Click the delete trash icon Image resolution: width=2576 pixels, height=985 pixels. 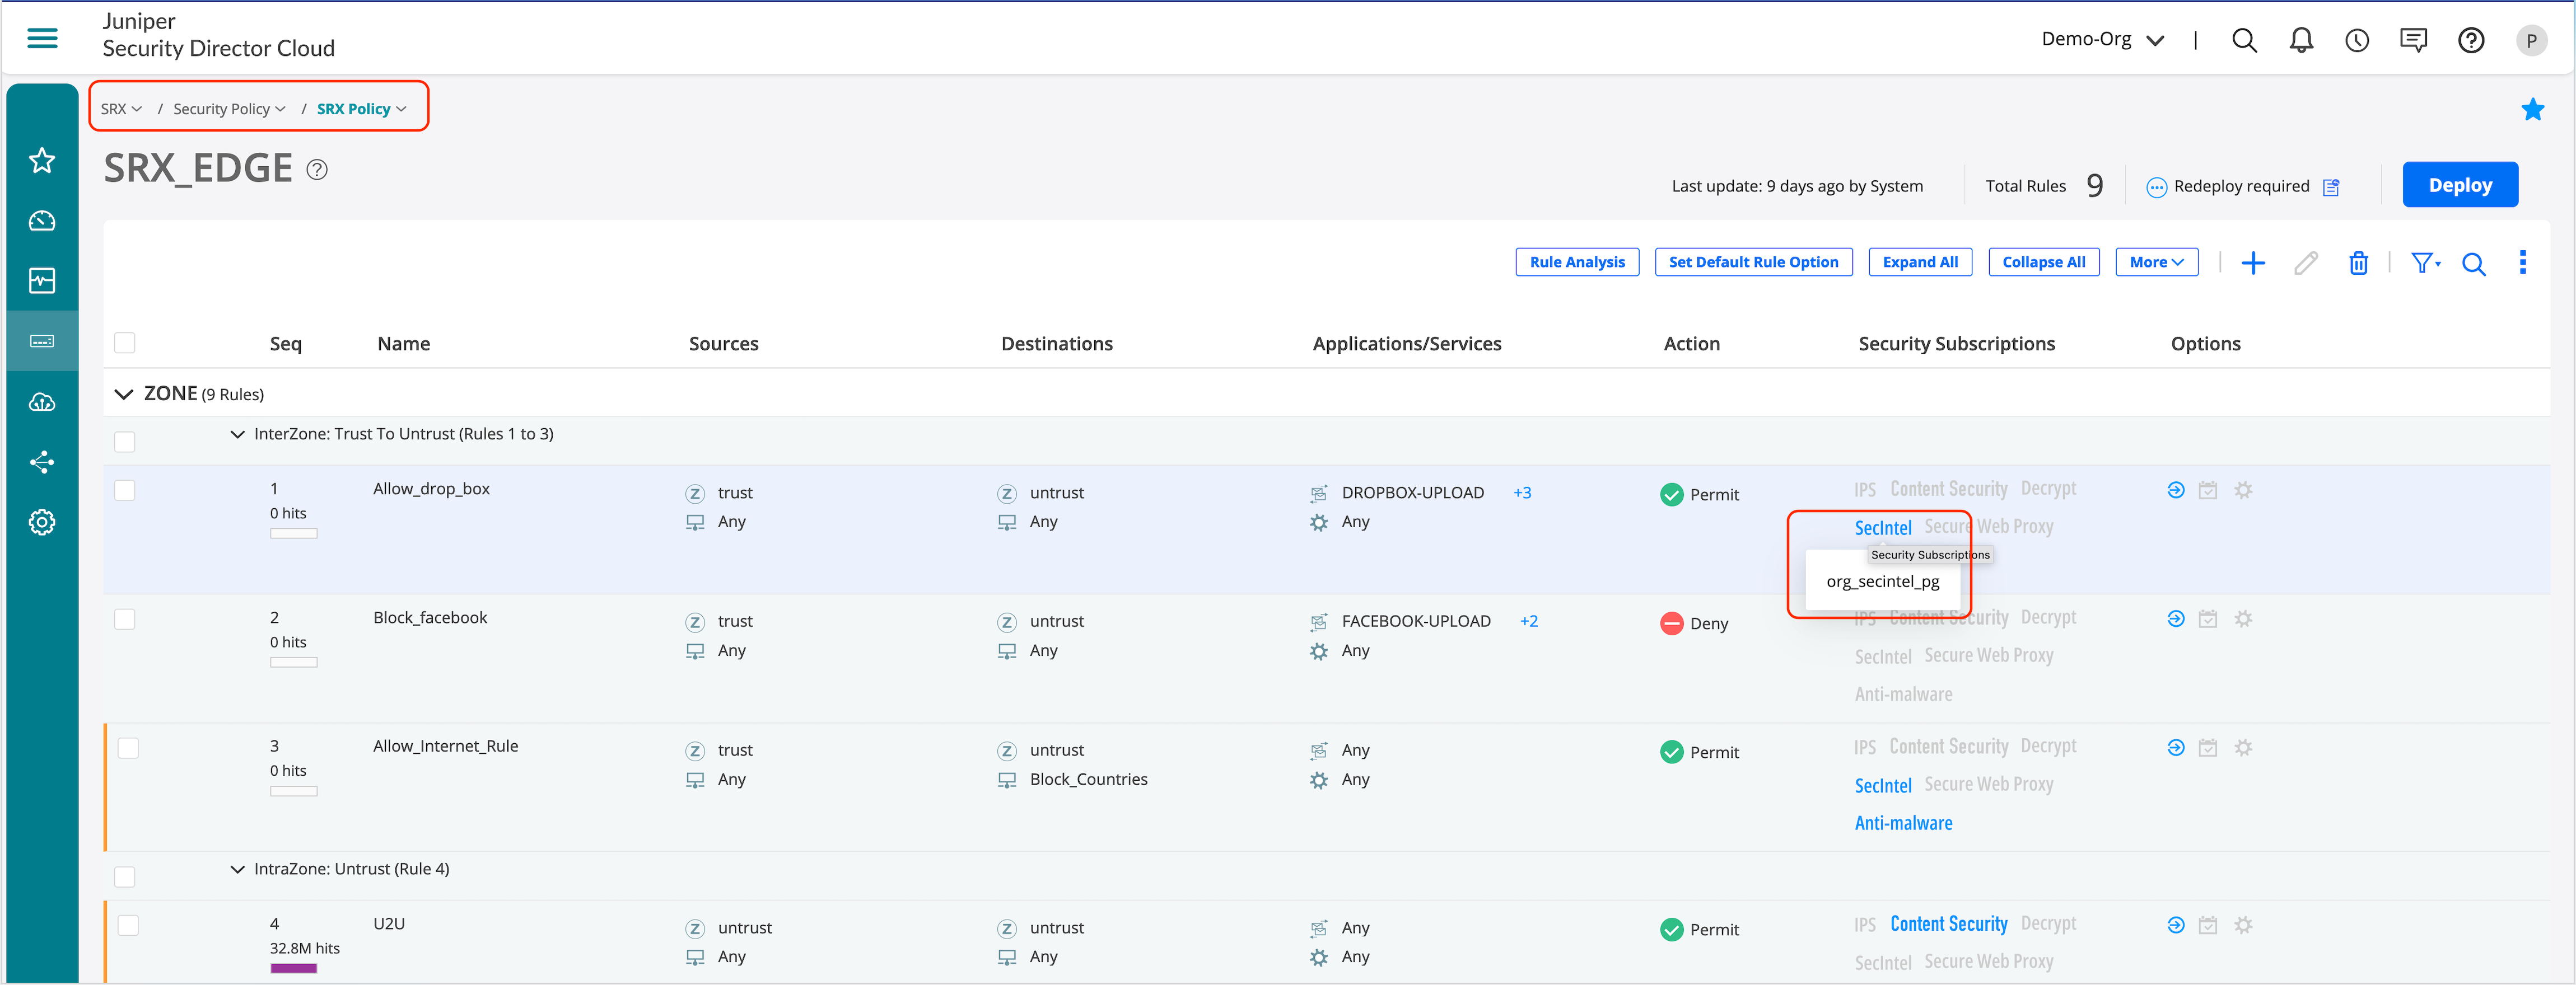(2358, 264)
